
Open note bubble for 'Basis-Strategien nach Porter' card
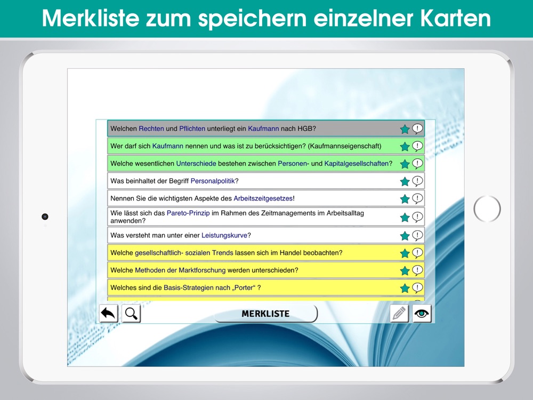pyautogui.click(x=417, y=288)
